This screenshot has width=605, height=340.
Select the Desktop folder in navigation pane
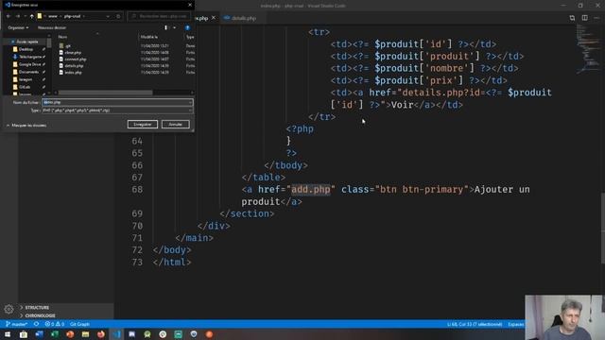pos(26,49)
